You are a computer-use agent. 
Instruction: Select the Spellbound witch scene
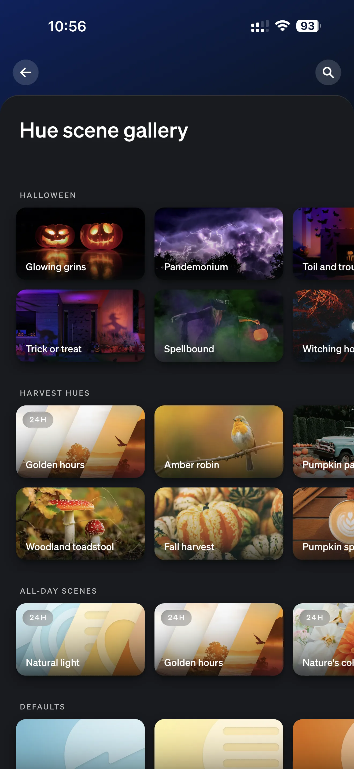[x=219, y=326]
